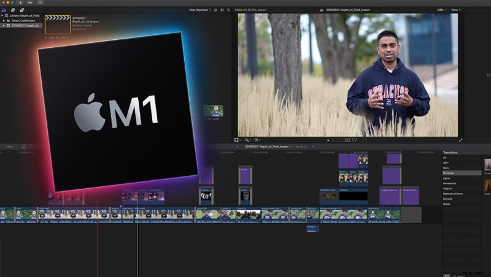Open the viewer View options dropdown
The width and height of the screenshot is (491, 277).
[x=455, y=10]
